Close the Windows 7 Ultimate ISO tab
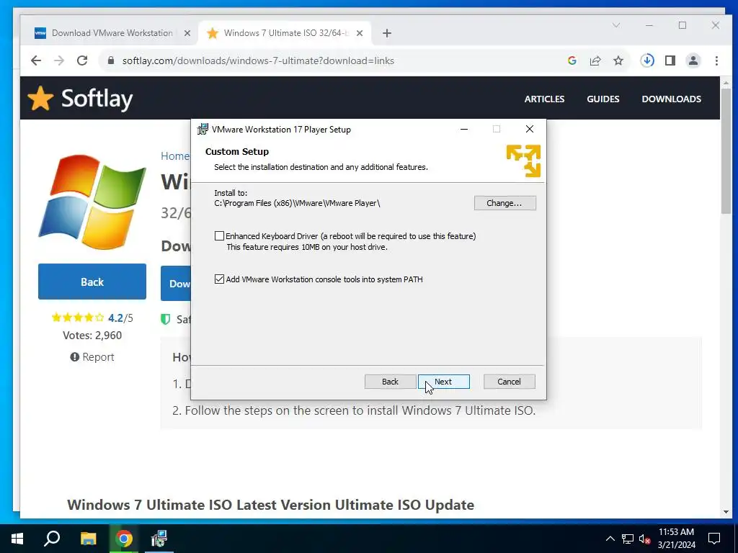The image size is (738, 553). [360, 33]
